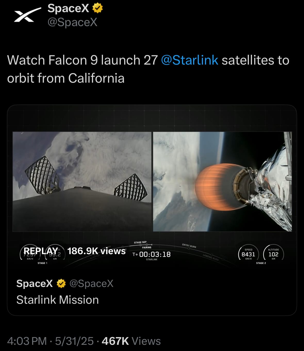Image resolution: width=304 pixels, height=351 pixels.
Task: Click the verified badge in the broadcast card
Action: coord(61,284)
